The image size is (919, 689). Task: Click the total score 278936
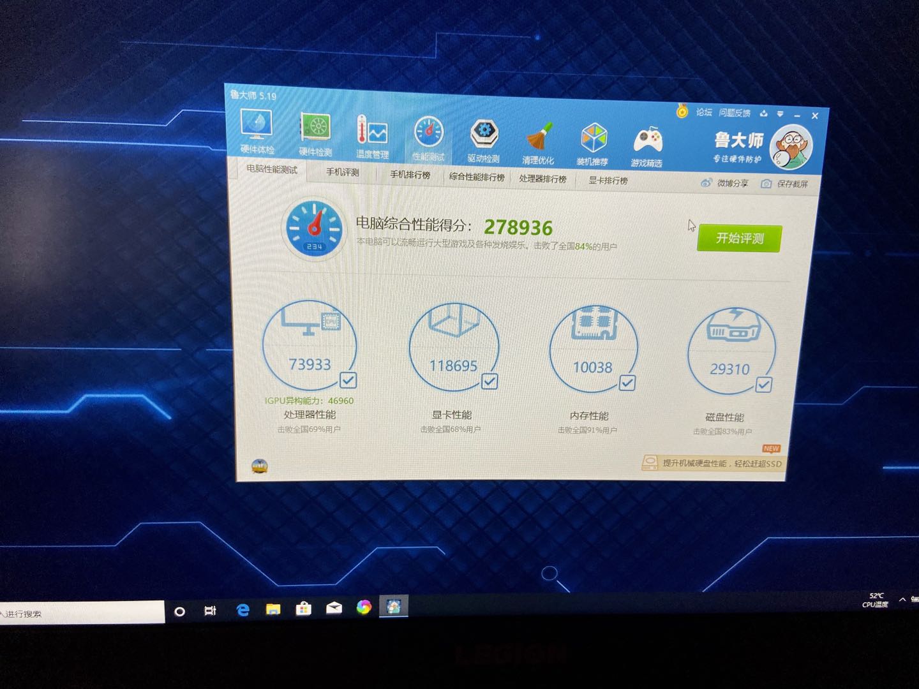coord(518,228)
